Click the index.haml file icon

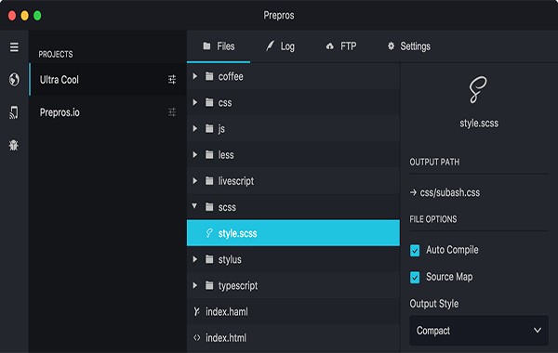tap(196, 312)
